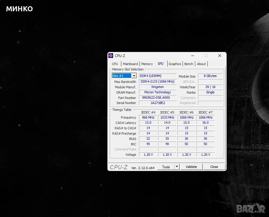Image resolution: width=269 pixels, height=217 pixels.
Task: Click the CPU-Z app icon in title bar
Action: (111, 56)
